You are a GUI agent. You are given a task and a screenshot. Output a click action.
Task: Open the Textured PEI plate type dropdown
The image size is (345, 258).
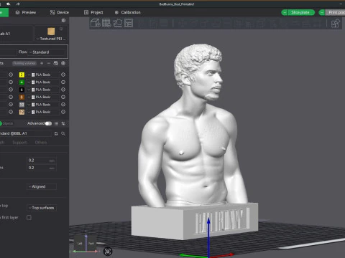(x=51, y=39)
